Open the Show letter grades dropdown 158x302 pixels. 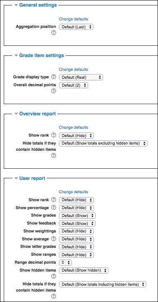coord(77,247)
